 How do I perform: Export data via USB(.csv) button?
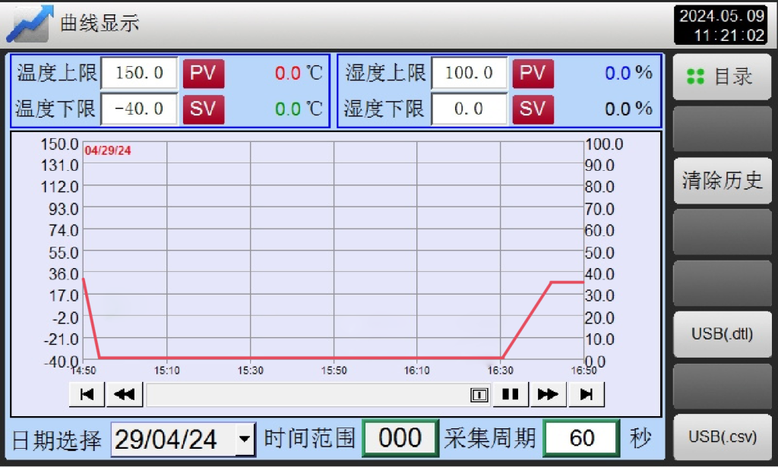722,437
